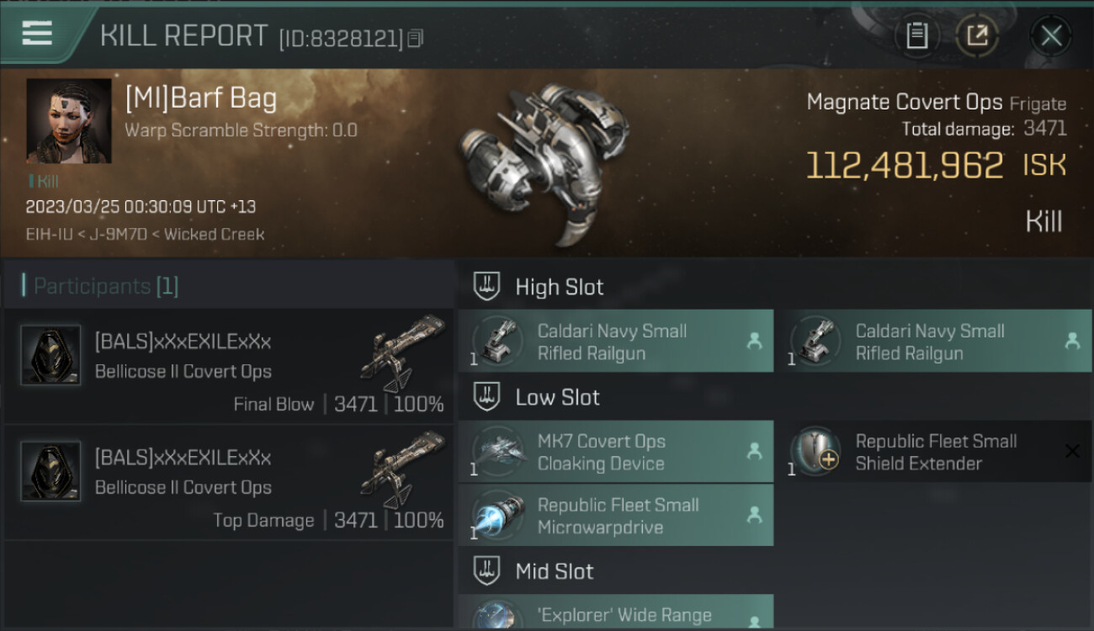Image resolution: width=1094 pixels, height=631 pixels.
Task: Open the Final Blow participant entry
Action: 227,366
